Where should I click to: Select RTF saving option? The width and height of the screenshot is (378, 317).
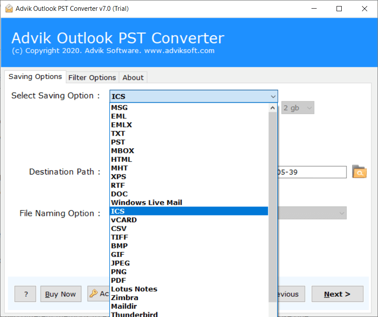[x=189, y=185]
